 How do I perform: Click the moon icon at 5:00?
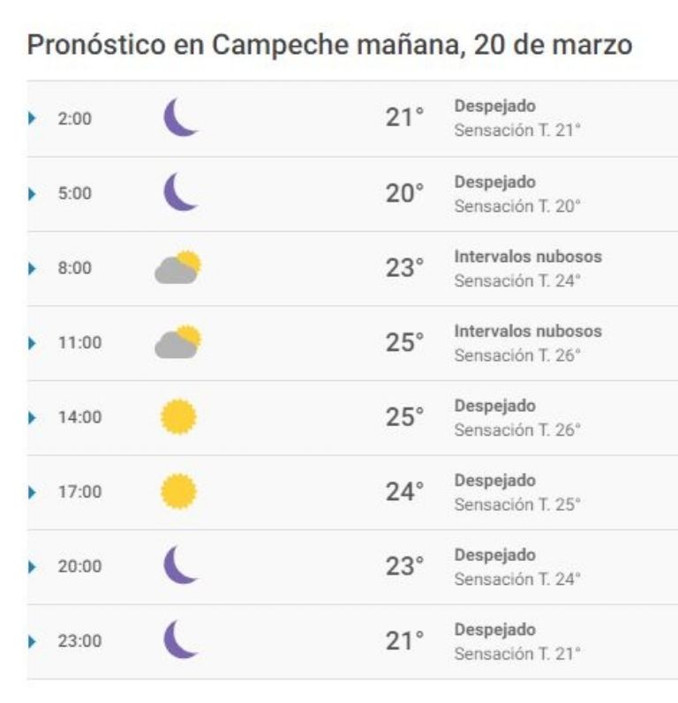(180, 192)
